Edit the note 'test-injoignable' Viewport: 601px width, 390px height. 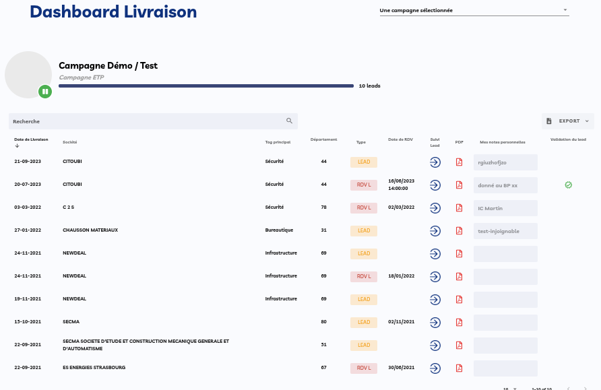click(505, 231)
